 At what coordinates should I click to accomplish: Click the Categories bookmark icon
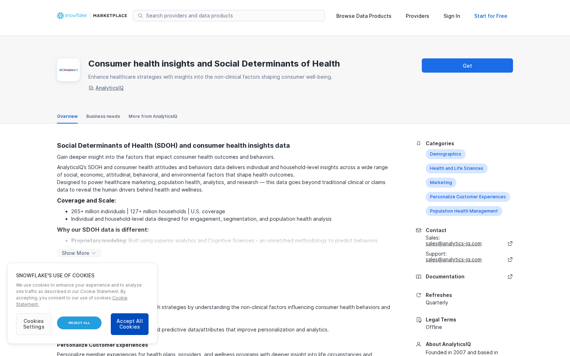click(x=419, y=143)
